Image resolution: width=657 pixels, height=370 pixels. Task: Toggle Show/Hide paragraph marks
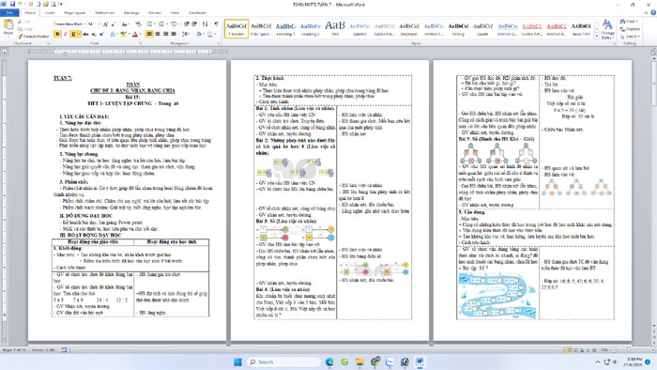click(x=216, y=24)
